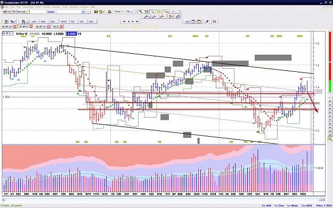This screenshot has height=208, width=333.
Task: Select the 200 zoom level button
Action: pos(330,135)
